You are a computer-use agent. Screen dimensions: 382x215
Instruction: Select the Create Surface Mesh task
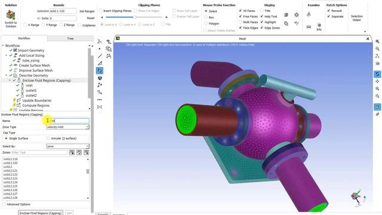click(x=35, y=65)
